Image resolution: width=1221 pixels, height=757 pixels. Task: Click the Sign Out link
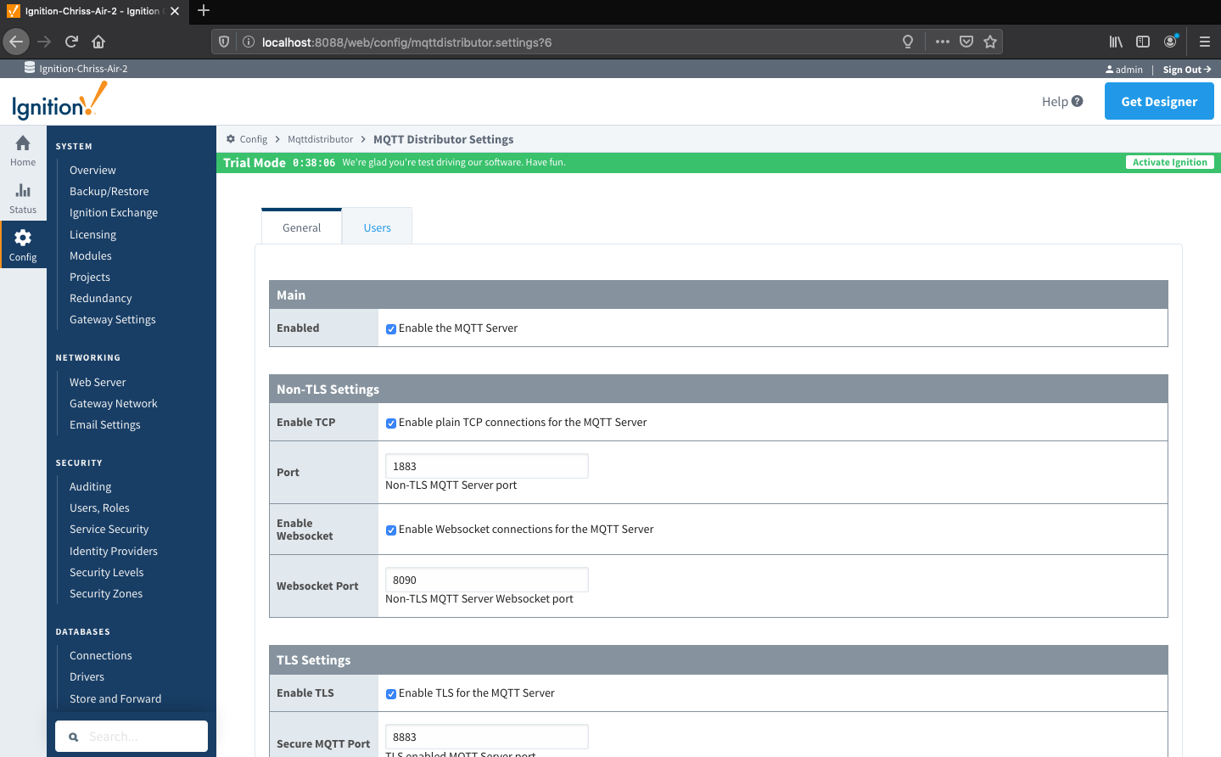(x=1187, y=70)
